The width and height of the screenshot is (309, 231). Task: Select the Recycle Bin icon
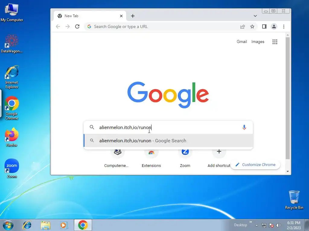[x=294, y=200]
